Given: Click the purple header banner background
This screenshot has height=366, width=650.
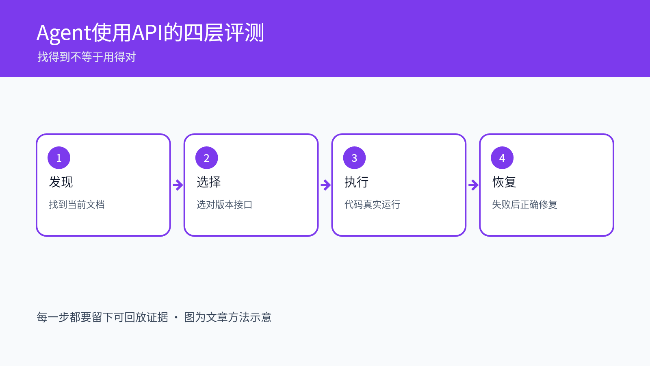Looking at the screenshot, I should coord(447,39).
